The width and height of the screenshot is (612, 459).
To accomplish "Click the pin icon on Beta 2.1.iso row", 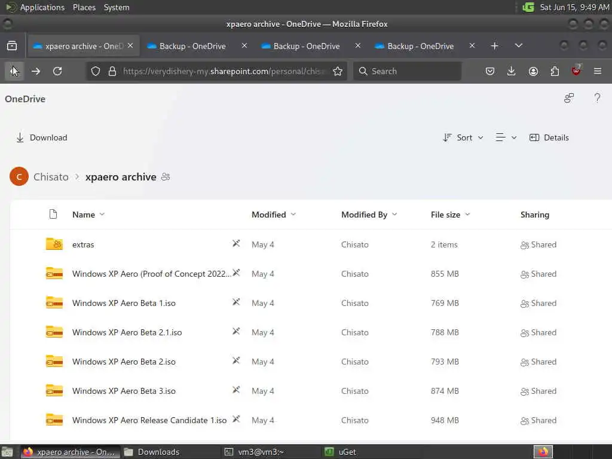I will coord(236,331).
